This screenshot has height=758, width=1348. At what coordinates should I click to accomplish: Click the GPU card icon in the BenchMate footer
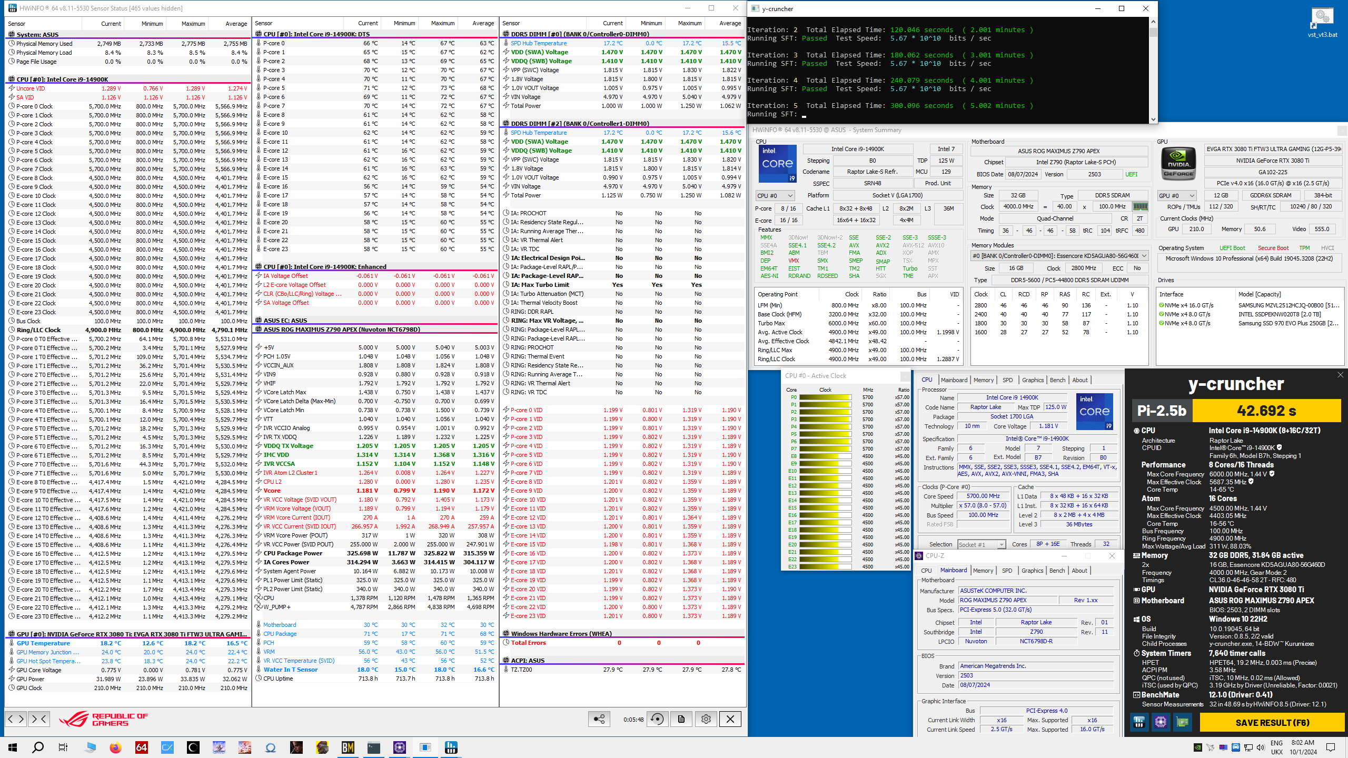[1182, 722]
